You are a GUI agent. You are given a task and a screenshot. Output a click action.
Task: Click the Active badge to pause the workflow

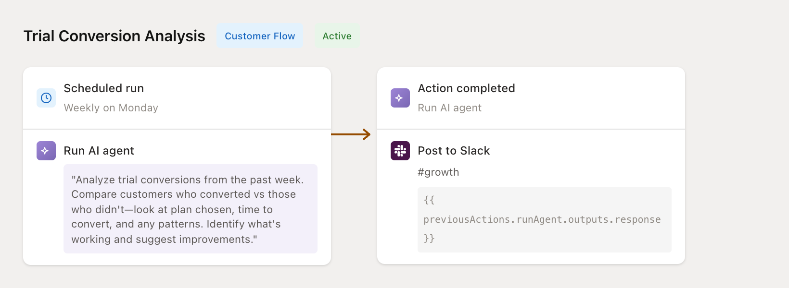pos(336,36)
